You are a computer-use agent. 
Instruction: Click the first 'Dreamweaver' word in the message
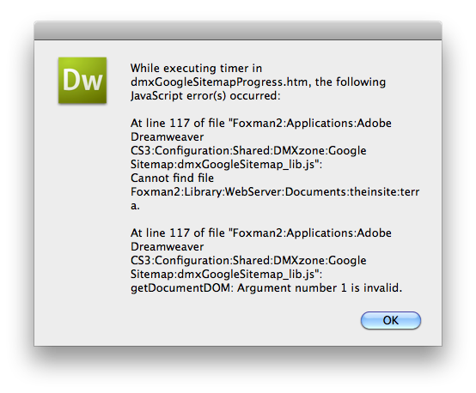[167, 136]
